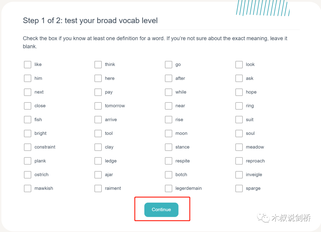Select the 'respite' checkbox
Screen dimensions: 321x232
[x=169, y=161]
